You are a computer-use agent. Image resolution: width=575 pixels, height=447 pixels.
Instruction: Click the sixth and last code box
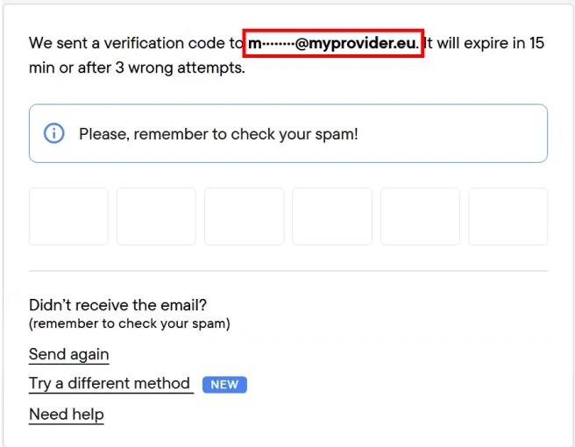(x=508, y=216)
